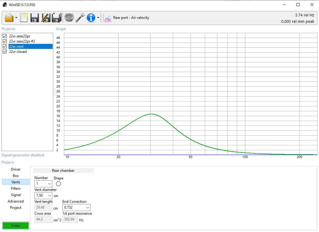Click the graph type chart icon
This screenshot has height=232, width=319.
point(107,18)
